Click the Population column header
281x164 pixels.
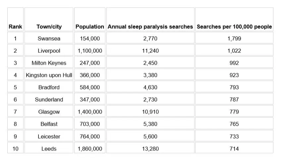(90, 27)
